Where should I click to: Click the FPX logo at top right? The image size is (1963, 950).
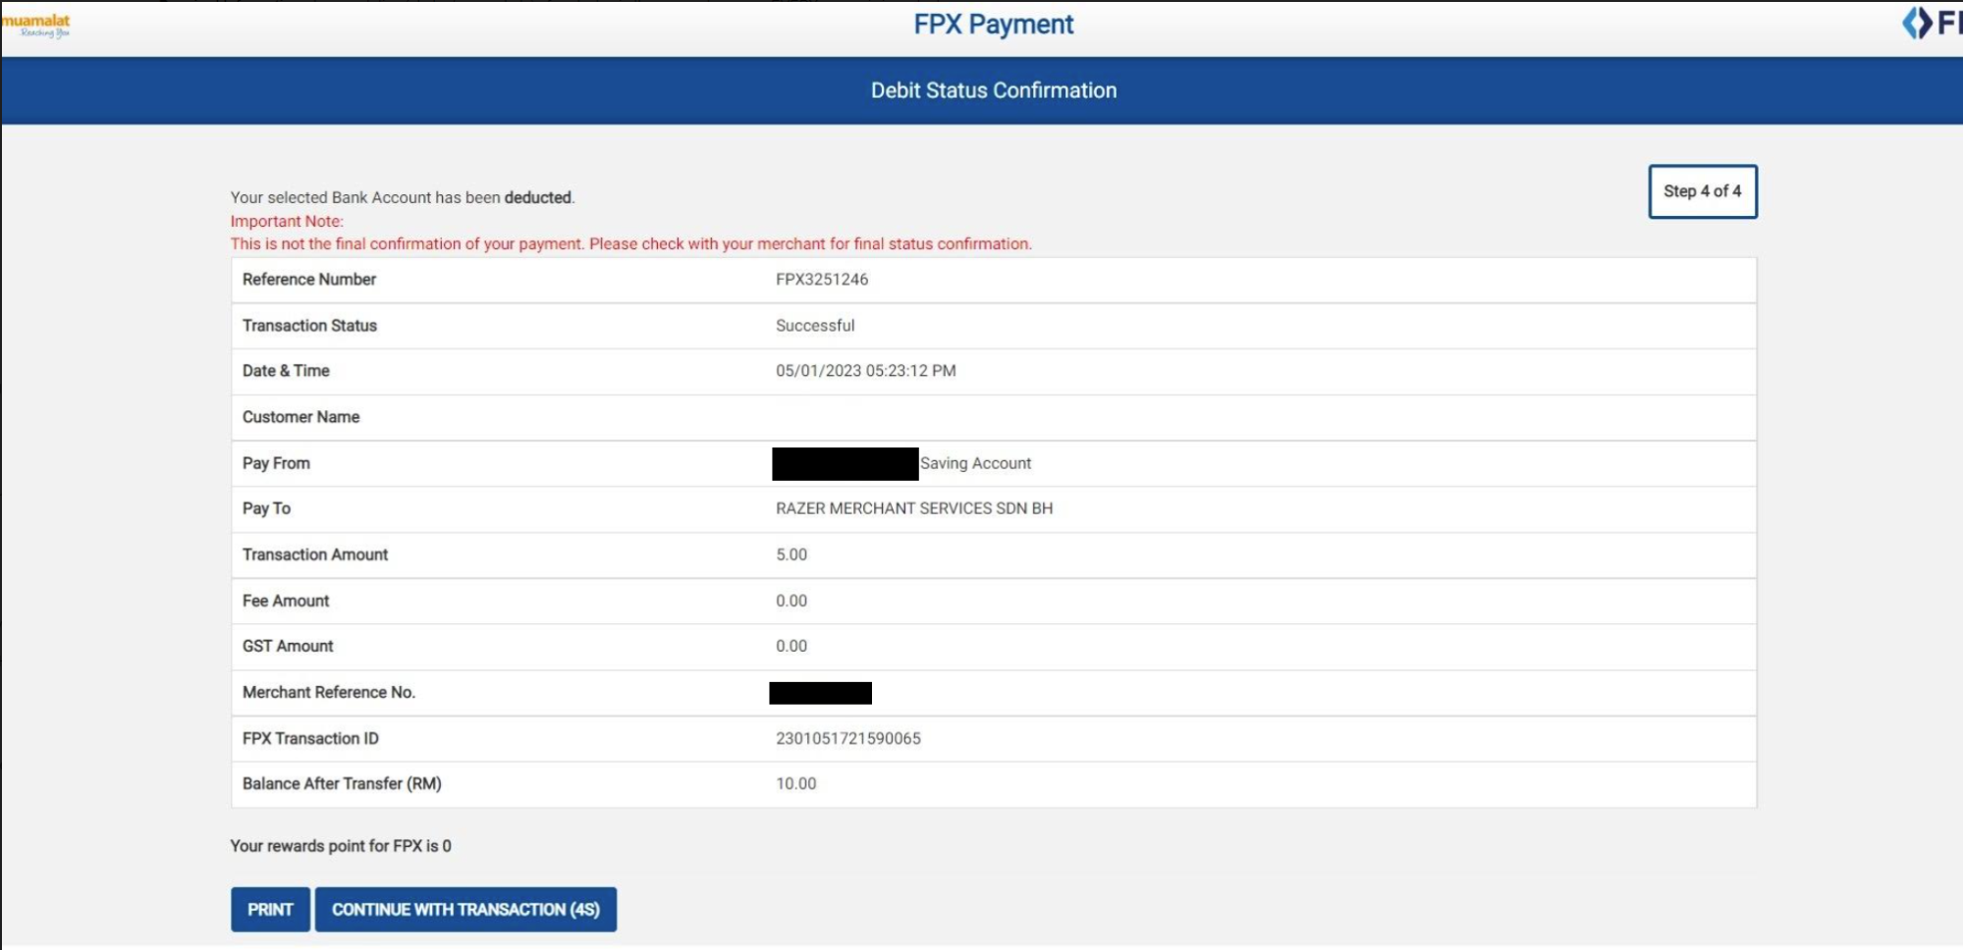pyautogui.click(x=1933, y=23)
